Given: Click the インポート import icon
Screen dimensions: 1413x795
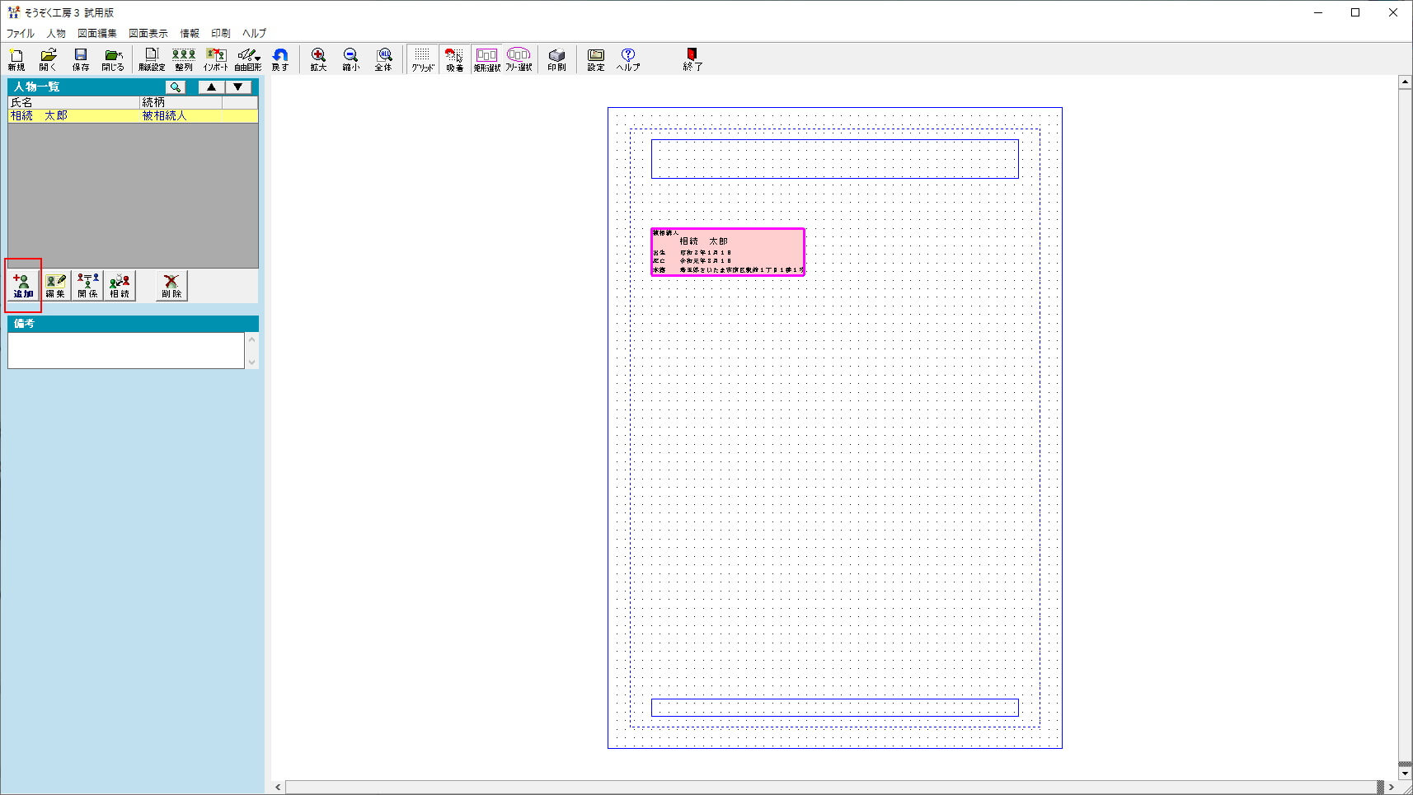Looking at the screenshot, I should 215,59.
